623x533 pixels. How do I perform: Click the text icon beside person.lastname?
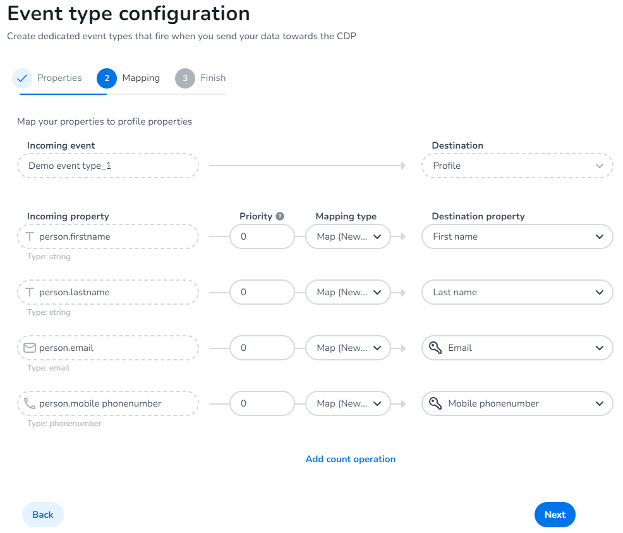click(x=30, y=292)
